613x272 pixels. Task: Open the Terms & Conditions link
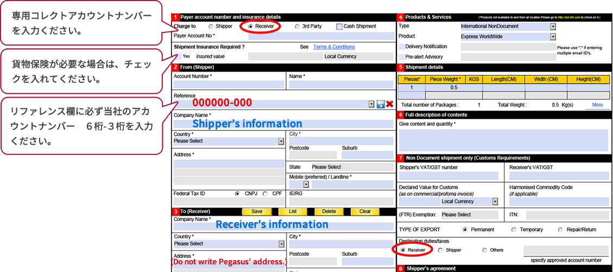pos(334,47)
